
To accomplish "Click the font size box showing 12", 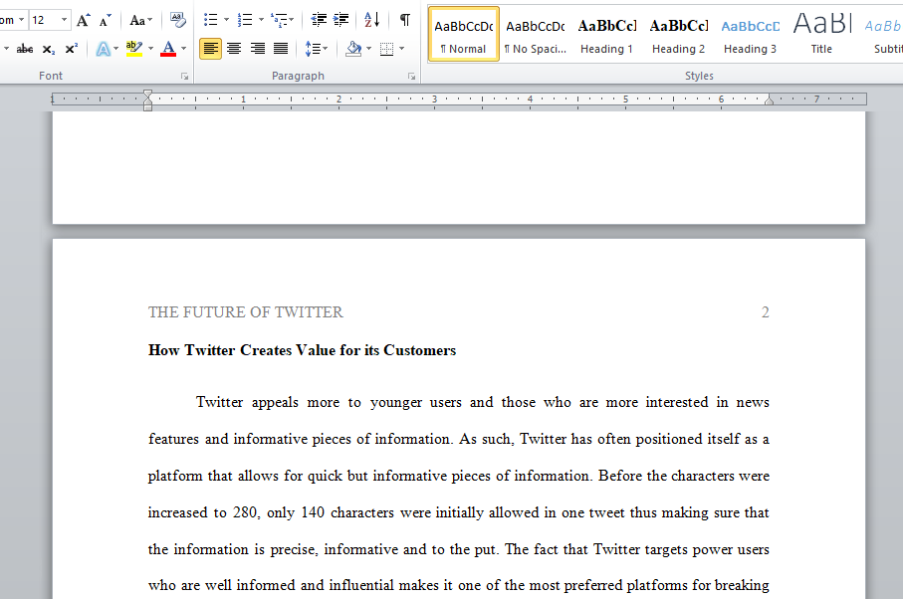I will point(43,20).
